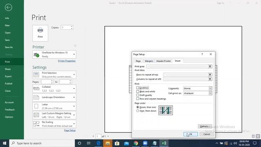Click Zoom to Page preview icon
This screenshot has width=261, height=147.
tap(258, 136)
